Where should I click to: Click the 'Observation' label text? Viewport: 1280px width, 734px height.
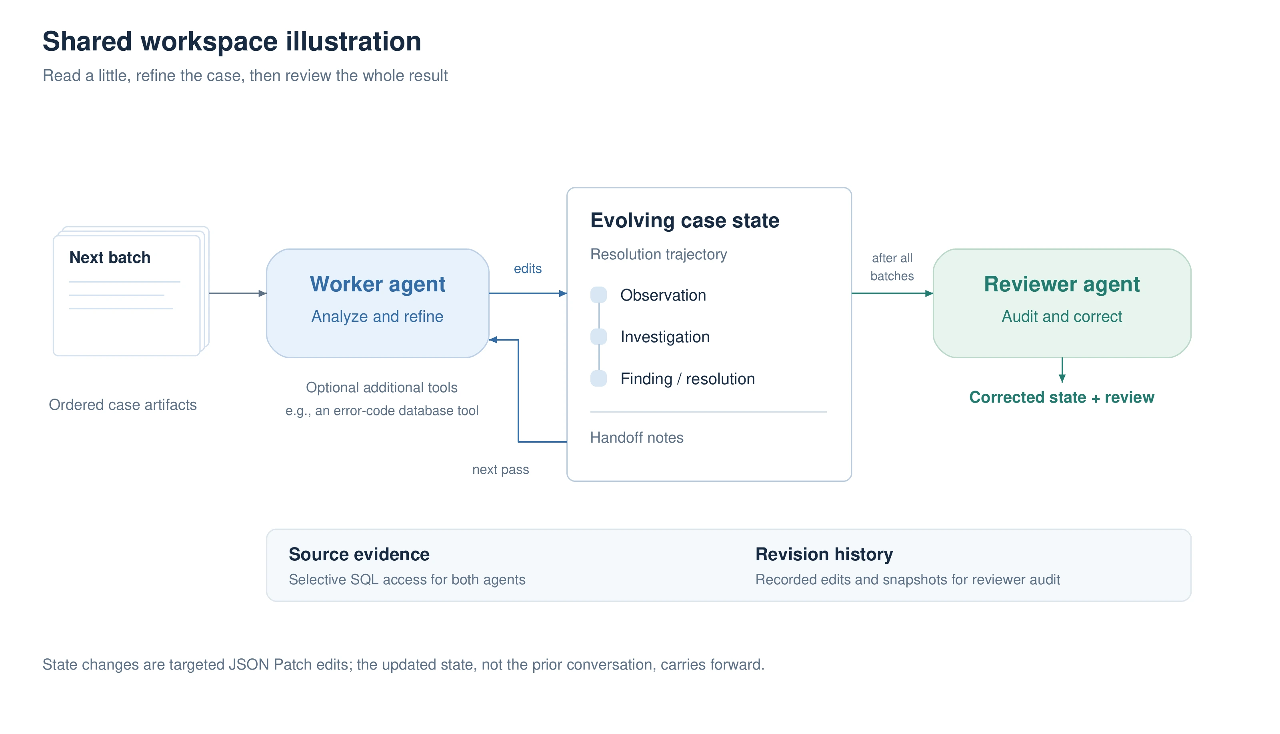(x=663, y=295)
